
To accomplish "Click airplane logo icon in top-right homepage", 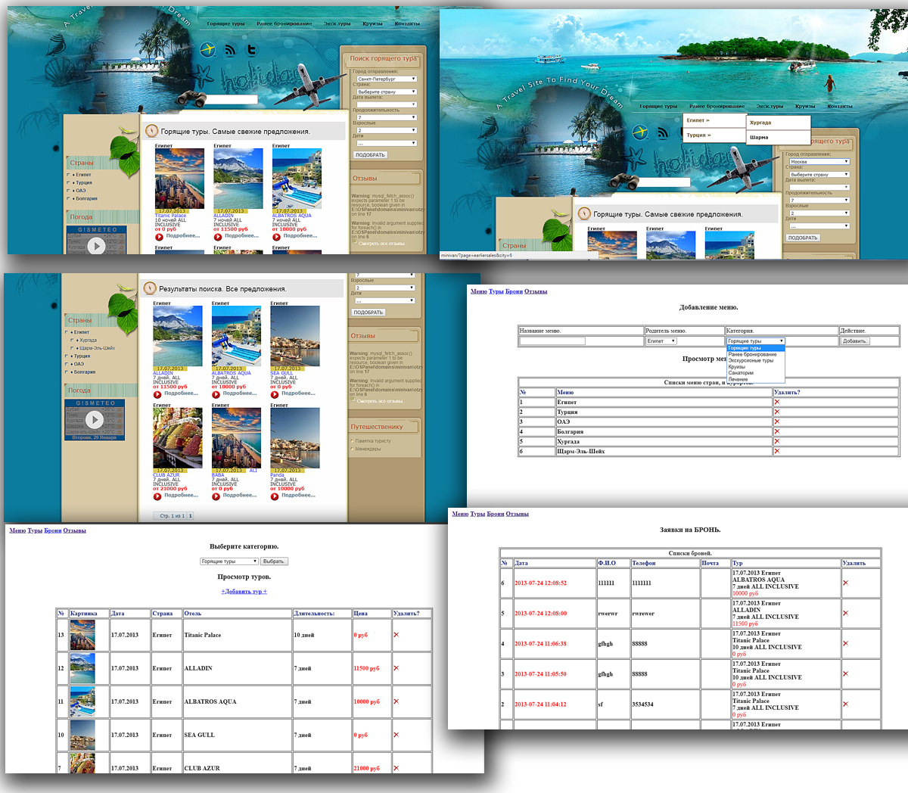I will click(x=640, y=133).
